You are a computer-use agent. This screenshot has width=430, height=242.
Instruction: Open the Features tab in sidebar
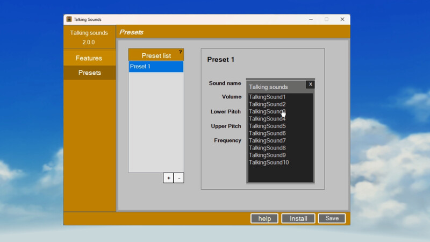(x=89, y=58)
